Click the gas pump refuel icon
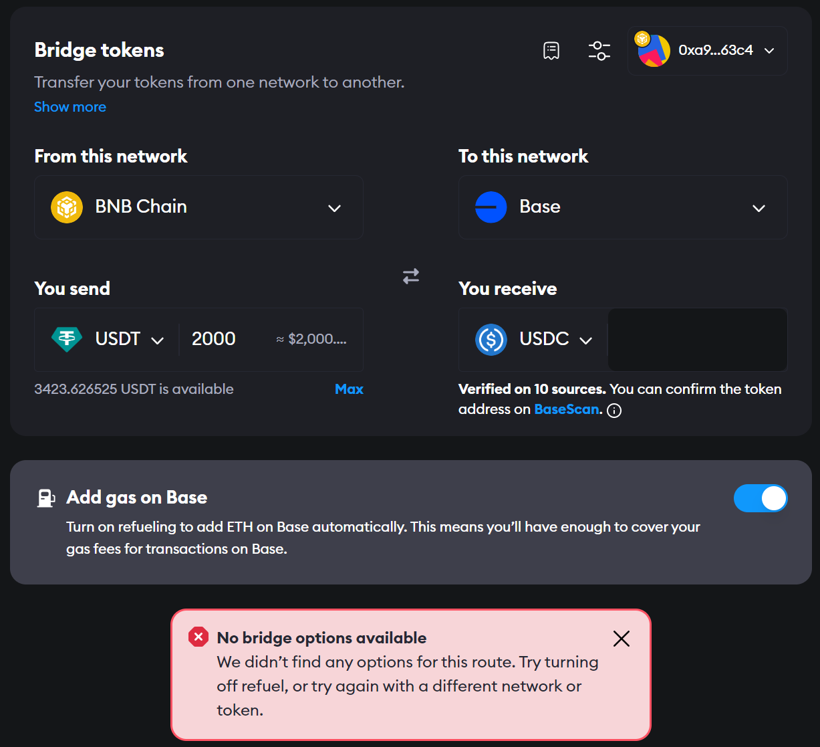Image resolution: width=820 pixels, height=747 pixels. tap(45, 498)
